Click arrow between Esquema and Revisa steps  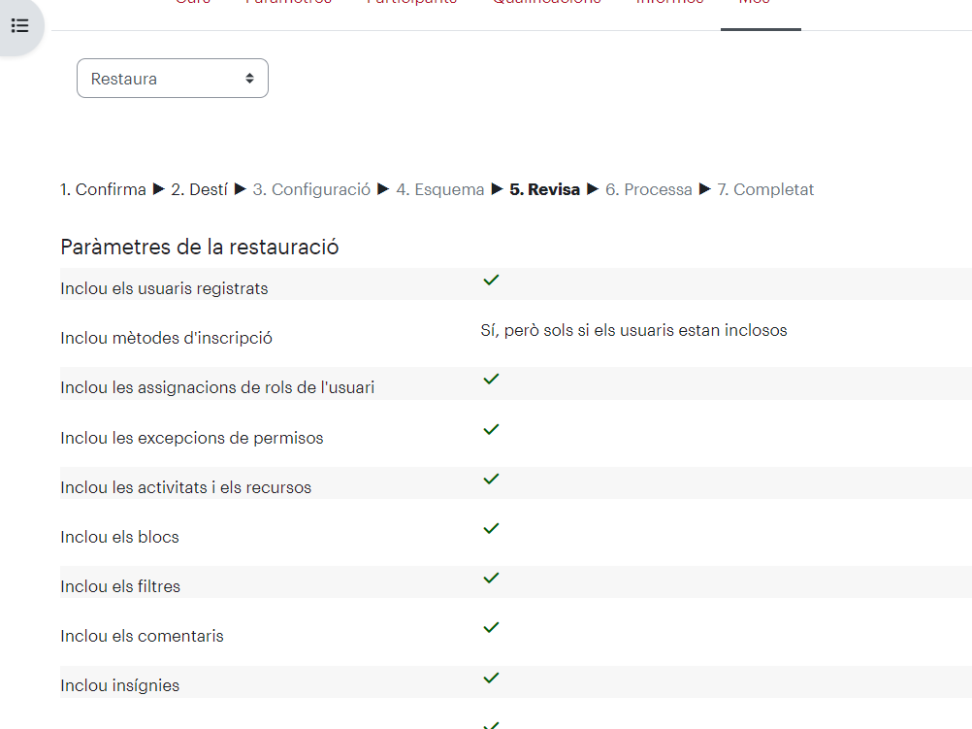point(498,188)
